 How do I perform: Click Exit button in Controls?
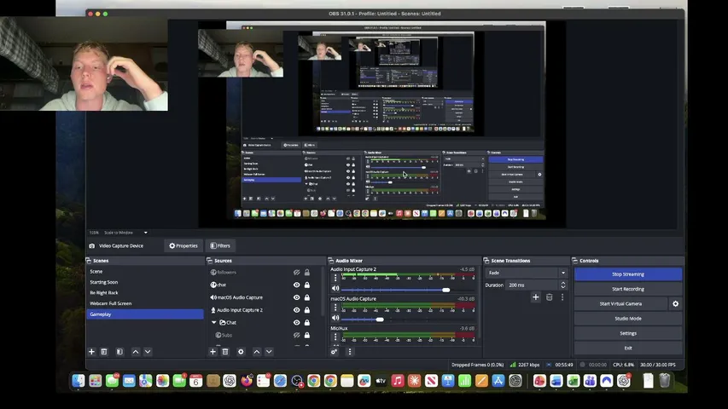tap(627, 348)
